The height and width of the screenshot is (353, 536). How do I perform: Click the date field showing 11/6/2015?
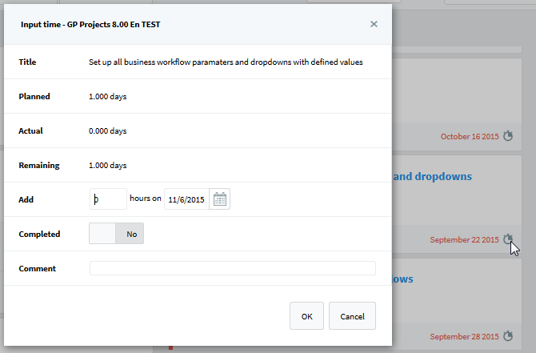[x=186, y=199]
